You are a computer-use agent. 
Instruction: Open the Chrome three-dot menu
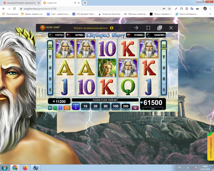pos(211,9)
